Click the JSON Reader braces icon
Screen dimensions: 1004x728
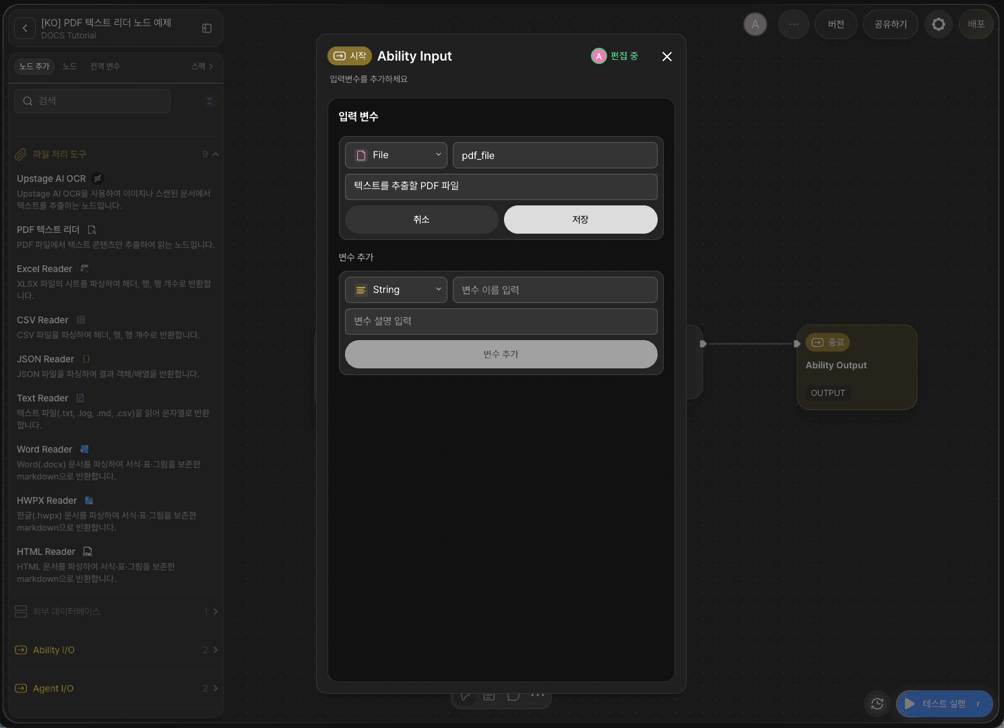pyautogui.click(x=86, y=359)
